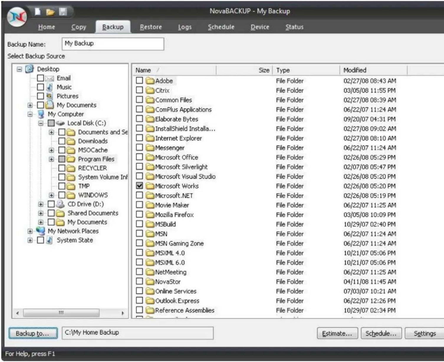Click the Messenger folder icon
The height and width of the screenshot is (362, 444).
click(150, 148)
